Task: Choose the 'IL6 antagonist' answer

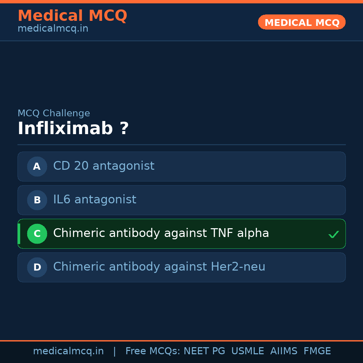Action: pos(94,200)
